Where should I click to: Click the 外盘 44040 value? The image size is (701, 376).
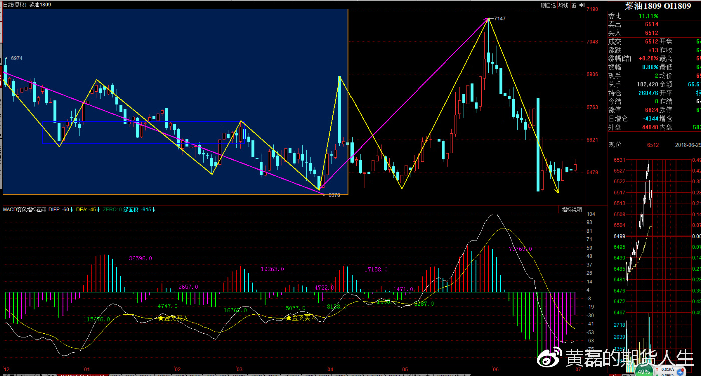pyautogui.click(x=650, y=127)
